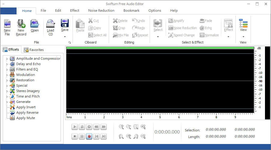Select Apply Reverse effect
271x150 pixels.
tap(27, 112)
